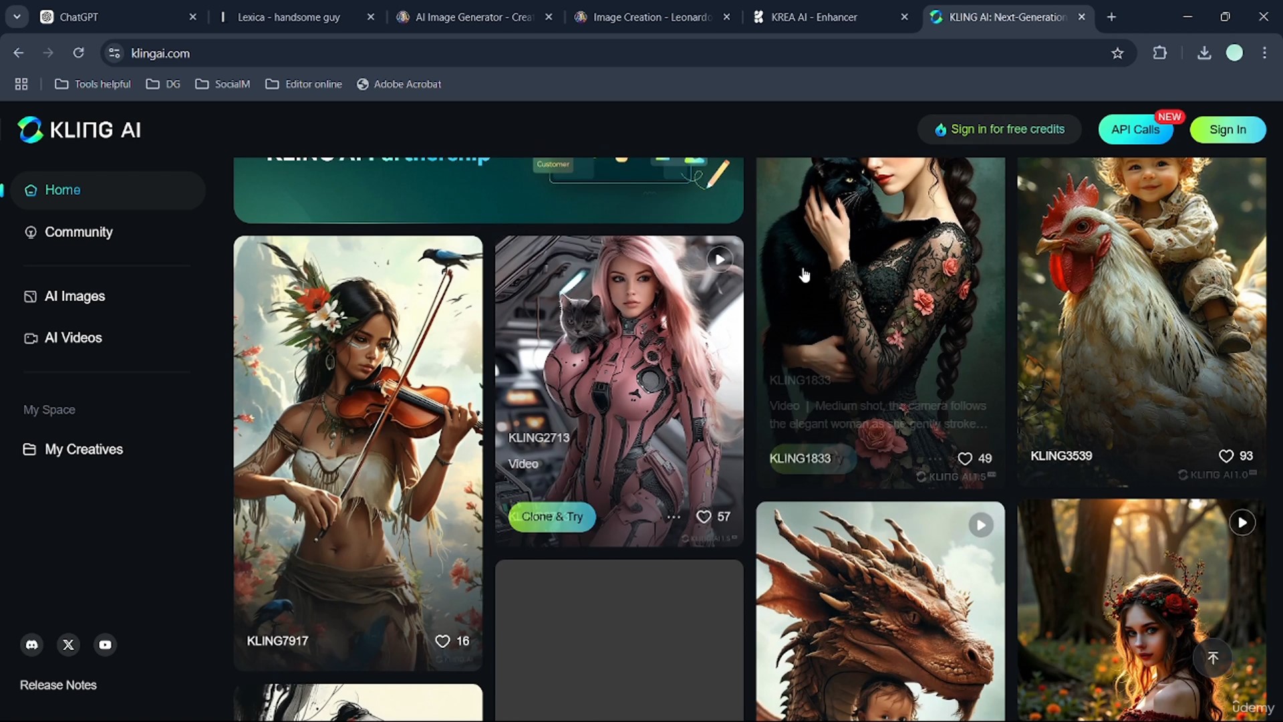The width and height of the screenshot is (1283, 722).
Task: Play the pink-haired pilot video
Action: [x=720, y=259]
